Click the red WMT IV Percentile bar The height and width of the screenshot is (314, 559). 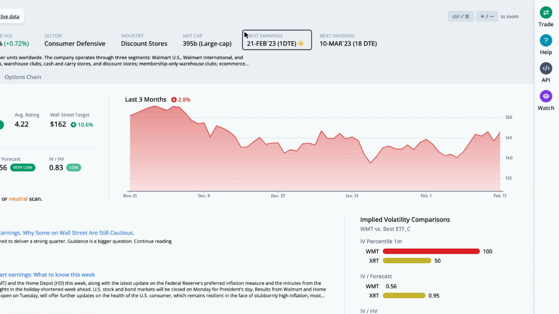tap(431, 251)
